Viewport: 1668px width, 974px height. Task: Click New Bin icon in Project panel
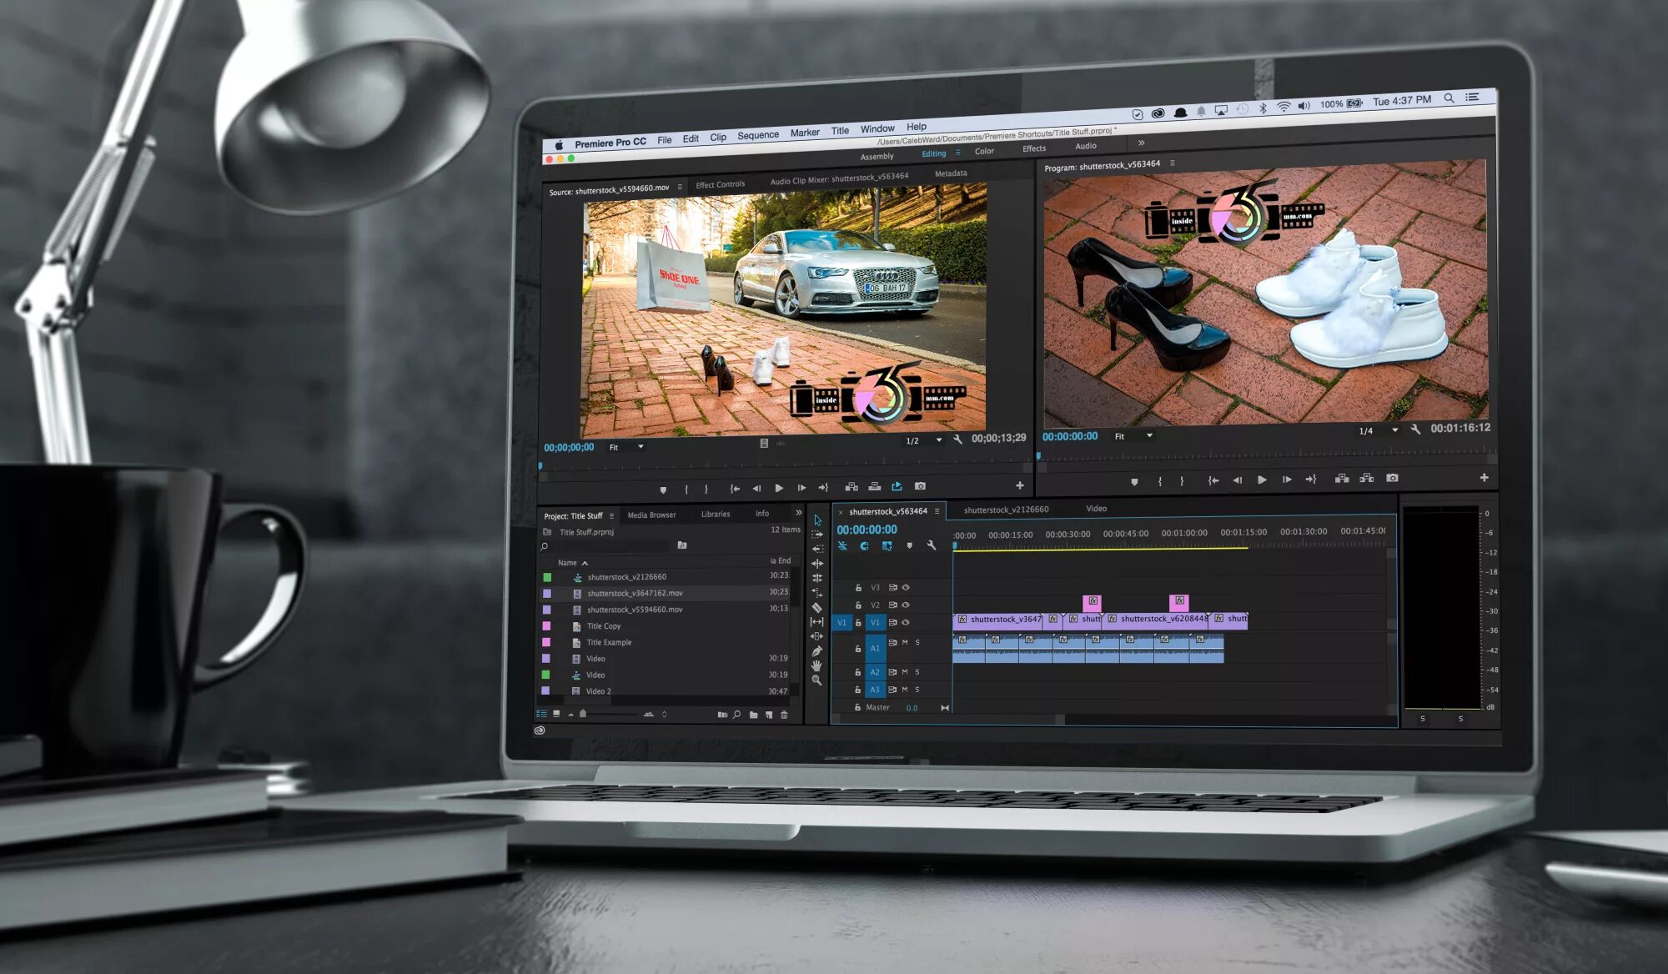pos(753,715)
